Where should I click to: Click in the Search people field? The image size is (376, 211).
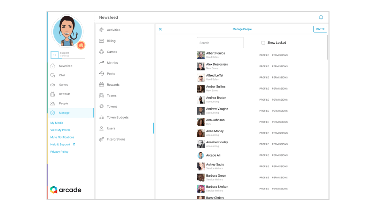[x=220, y=43]
